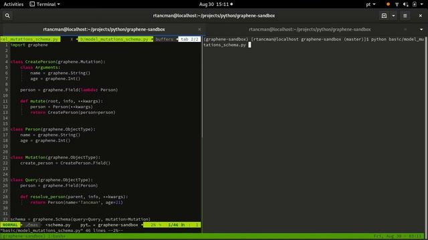The width and height of the screenshot is (428, 240).
Task: Expand the tab list dropdown arrow
Action: [421, 29]
